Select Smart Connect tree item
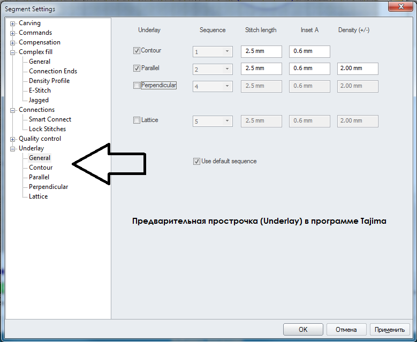 [50, 119]
